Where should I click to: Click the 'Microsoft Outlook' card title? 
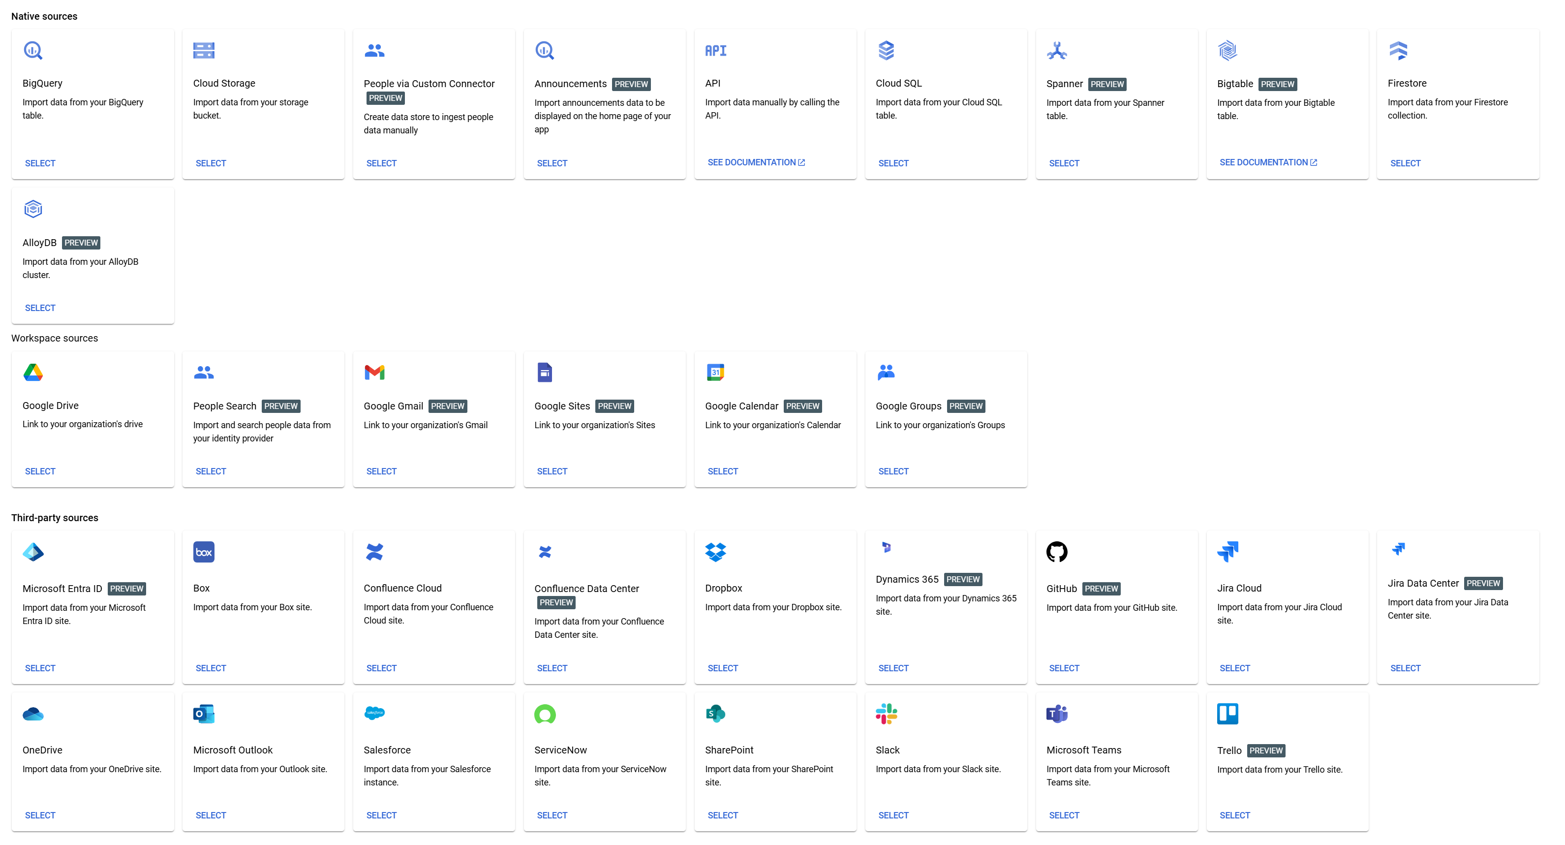tap(233, 750)
